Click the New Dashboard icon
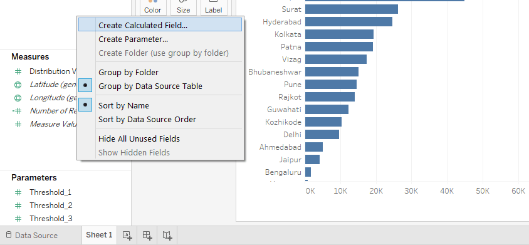The image size is (529, 245). (147, 235)
